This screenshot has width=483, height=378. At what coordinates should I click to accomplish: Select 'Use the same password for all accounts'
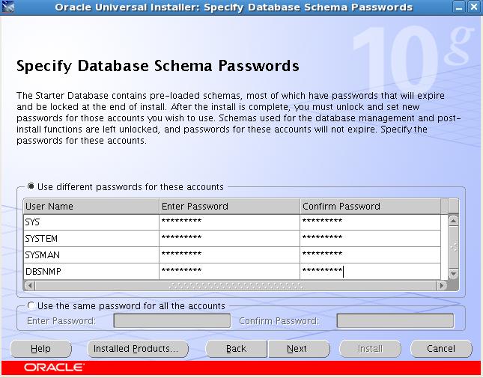coord(31,305)
